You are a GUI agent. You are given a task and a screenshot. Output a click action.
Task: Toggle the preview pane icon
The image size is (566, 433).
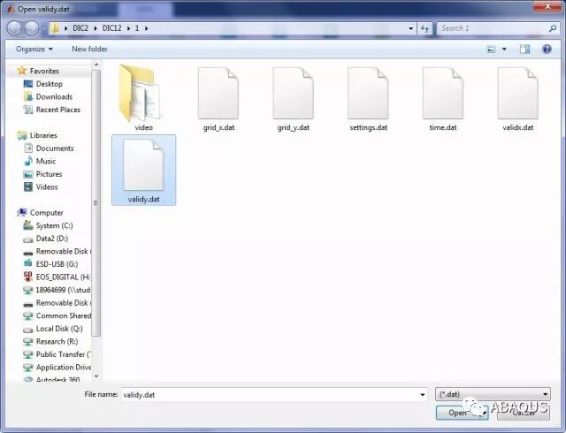point(524,49)
